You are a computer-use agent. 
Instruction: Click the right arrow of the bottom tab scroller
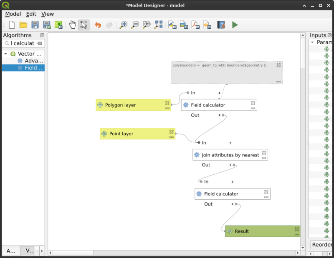point(42,251)
